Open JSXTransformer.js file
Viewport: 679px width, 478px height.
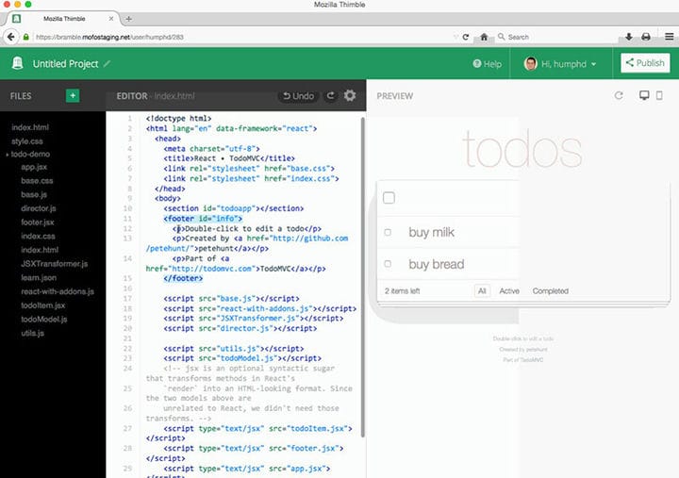coord(54,264)
